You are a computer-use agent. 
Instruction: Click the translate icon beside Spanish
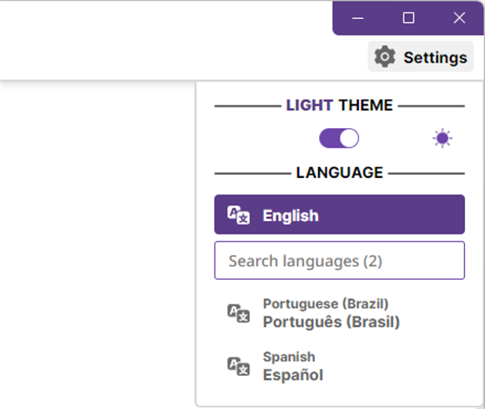coord(239,366)
